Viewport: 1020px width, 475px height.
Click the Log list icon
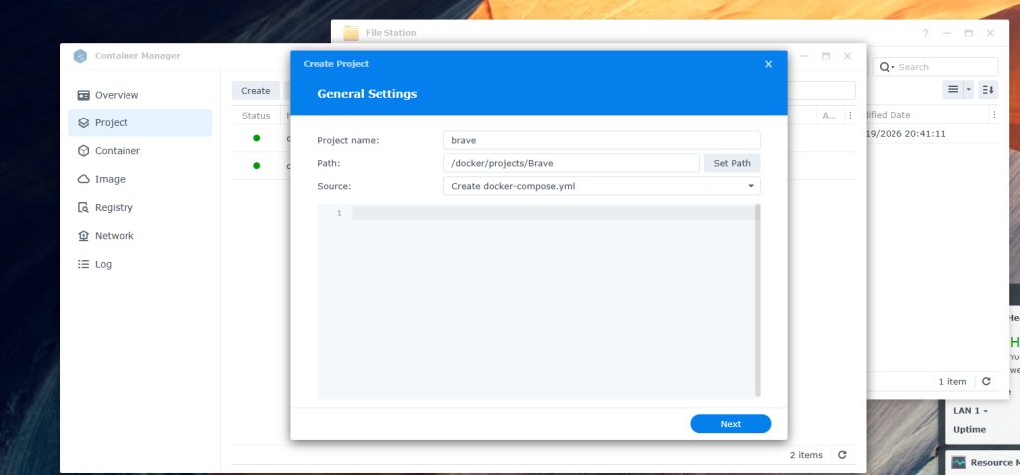tap(84, 264)
